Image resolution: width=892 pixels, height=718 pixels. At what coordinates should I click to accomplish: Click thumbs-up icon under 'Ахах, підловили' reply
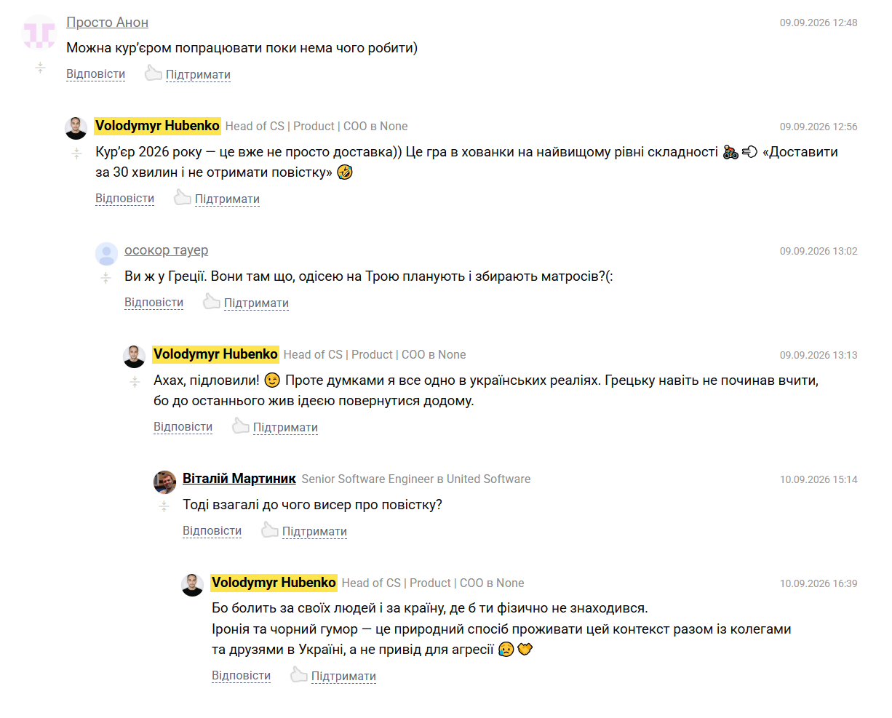coord(241,426)
